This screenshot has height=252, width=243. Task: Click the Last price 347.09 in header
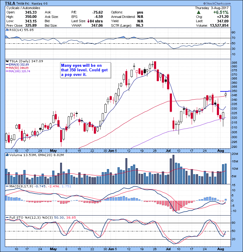(223, 21)
